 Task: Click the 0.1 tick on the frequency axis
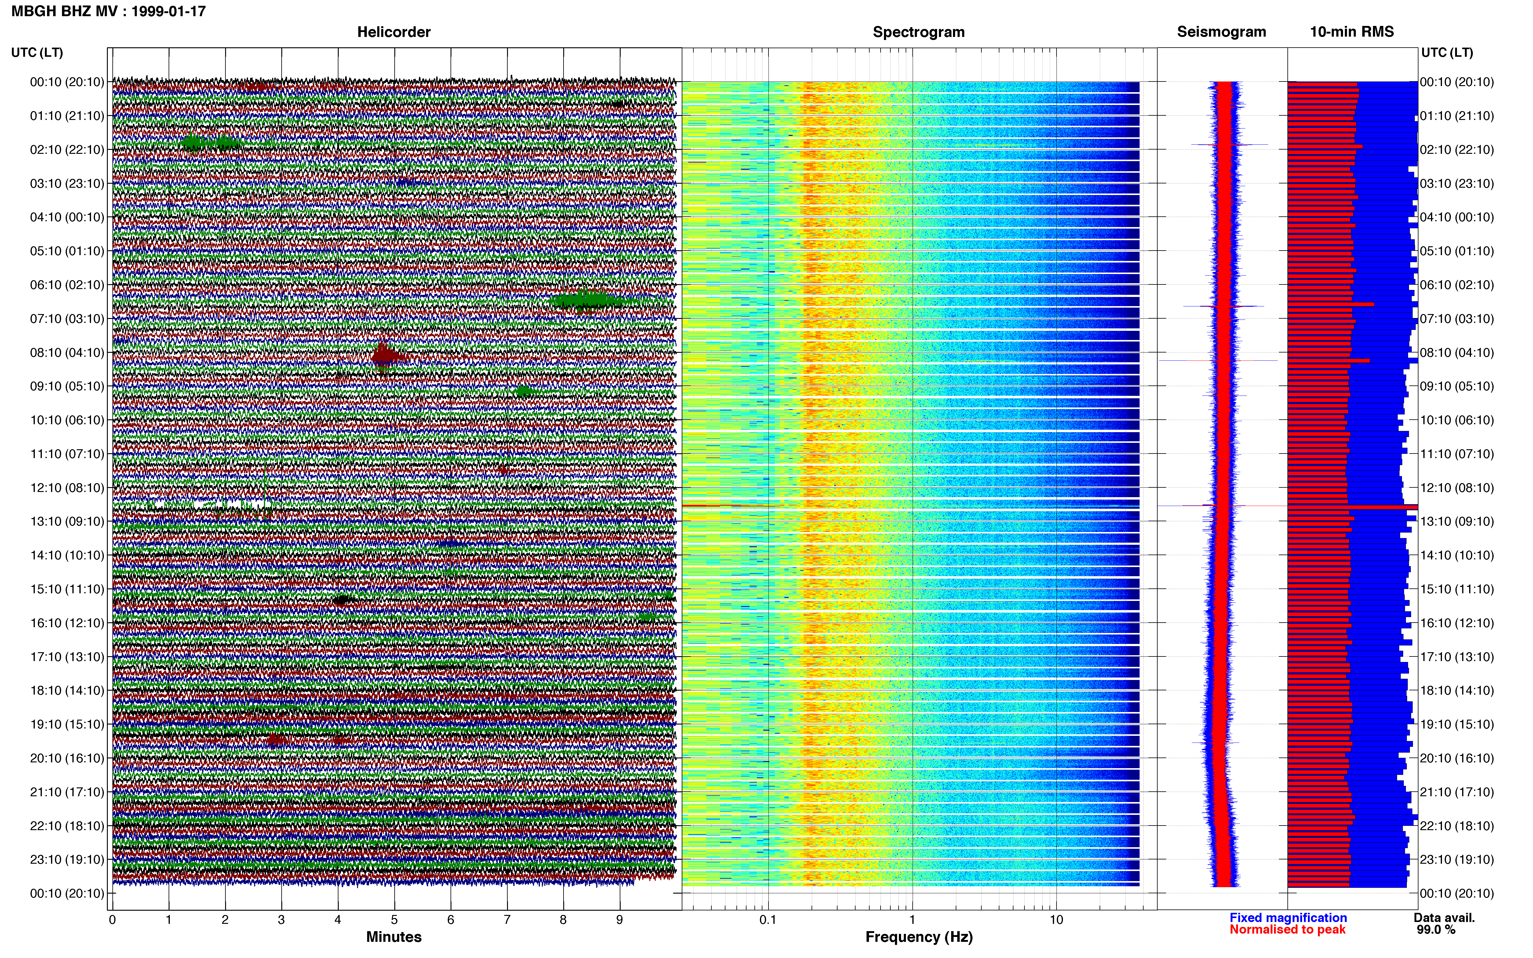[x=768, y=920]
